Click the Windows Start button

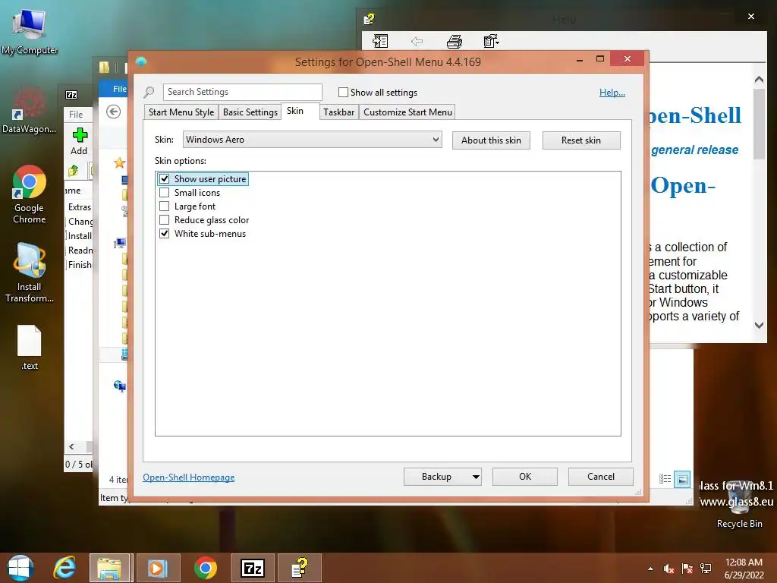20,568
